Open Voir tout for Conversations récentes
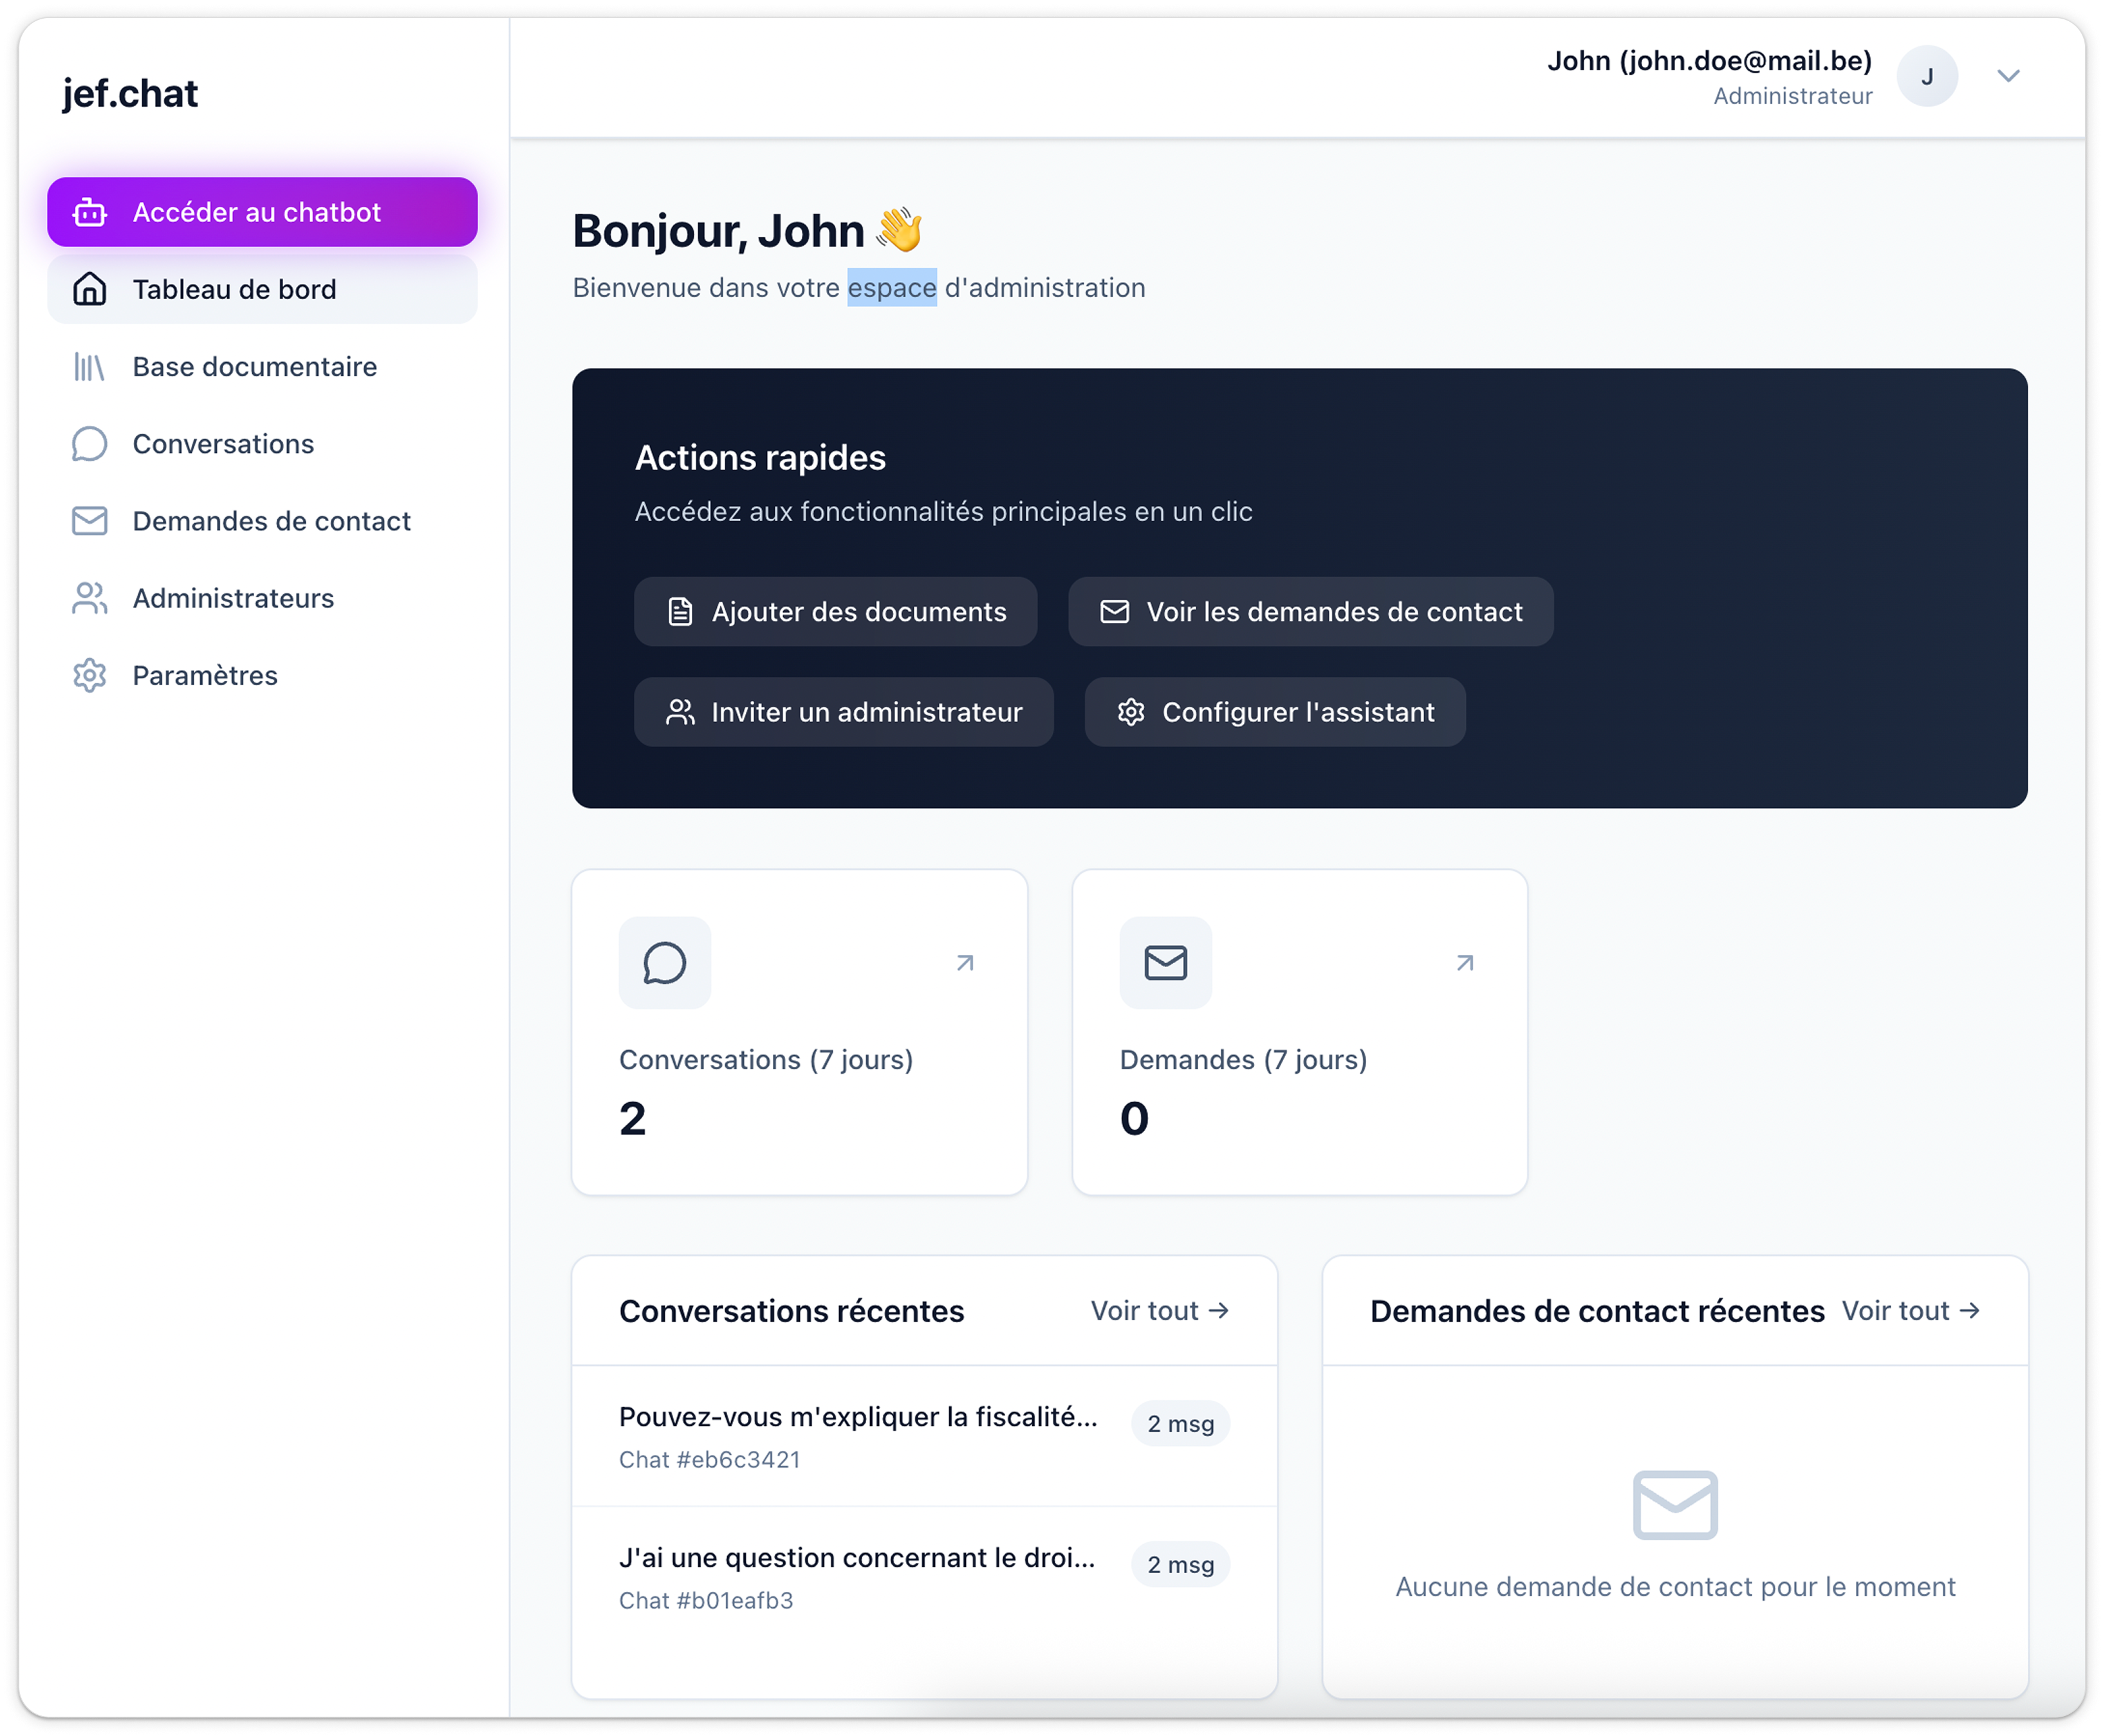 click(x=1159, y=1310)
